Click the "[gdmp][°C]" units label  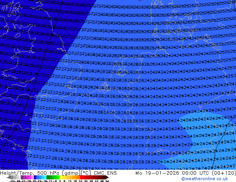pos(77,173)
